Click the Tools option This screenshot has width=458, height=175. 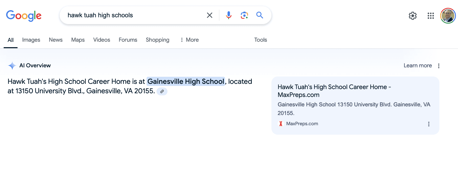pos(260,40)
